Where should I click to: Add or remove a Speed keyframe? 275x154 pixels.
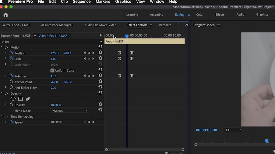pyautogui.click(x=89, y=122)
